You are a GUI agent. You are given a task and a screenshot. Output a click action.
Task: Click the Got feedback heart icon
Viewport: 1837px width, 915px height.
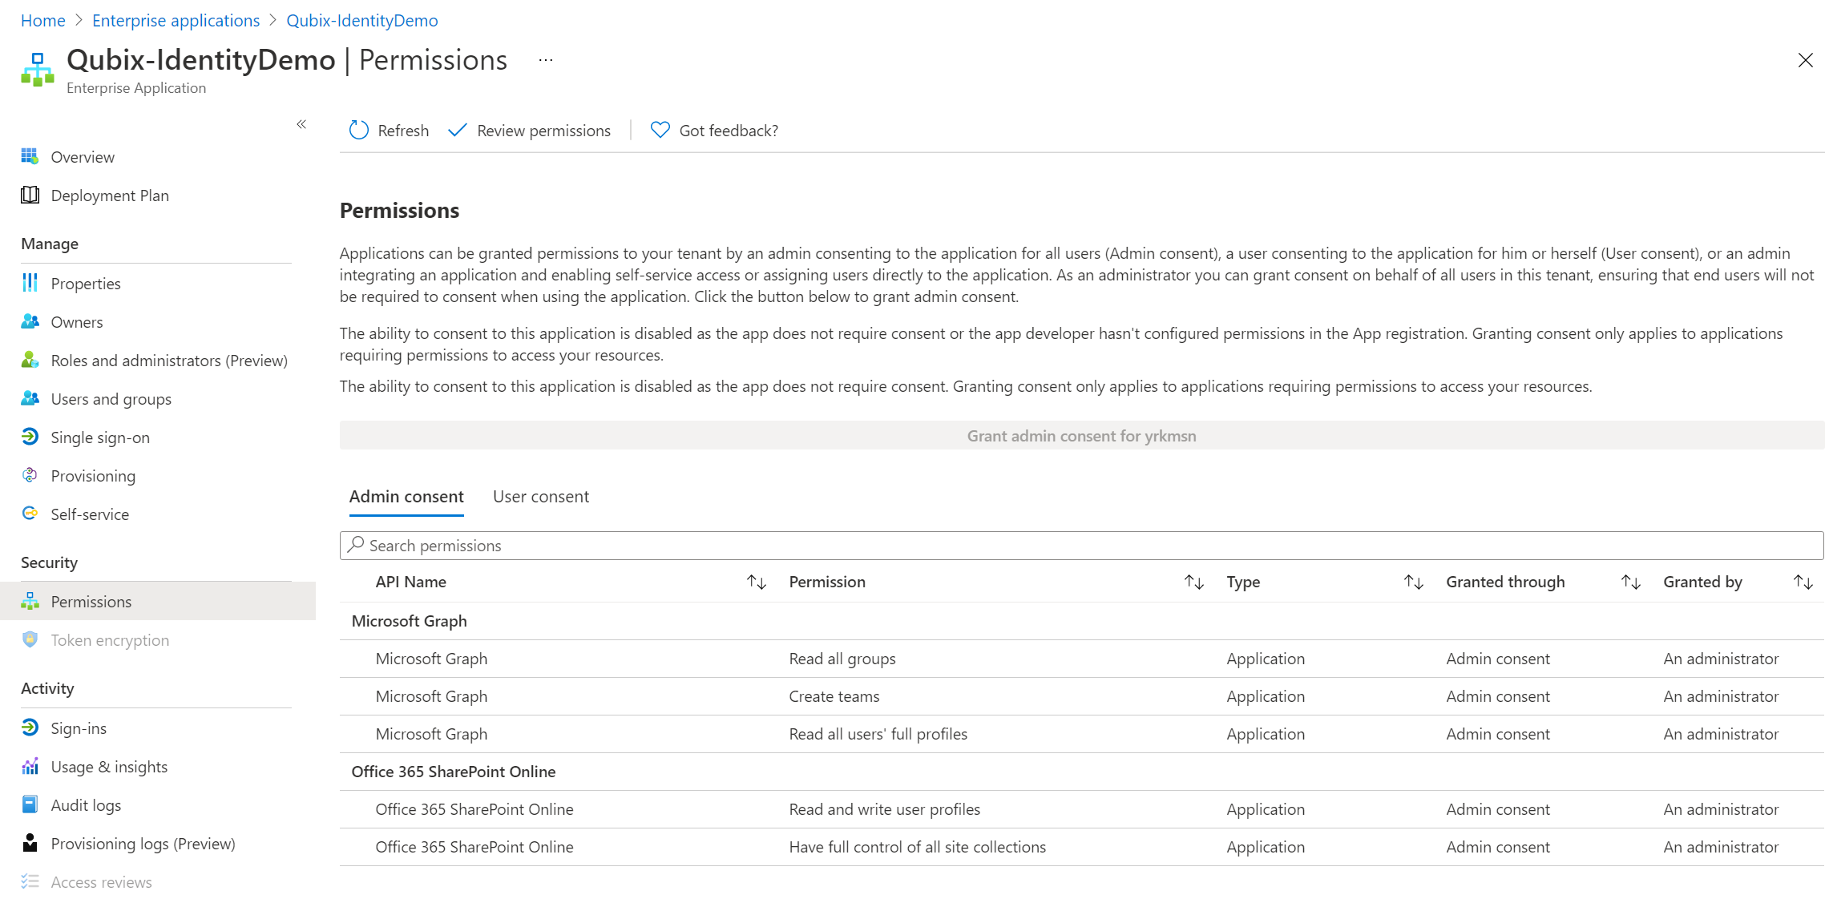click(x=660, y=130)
